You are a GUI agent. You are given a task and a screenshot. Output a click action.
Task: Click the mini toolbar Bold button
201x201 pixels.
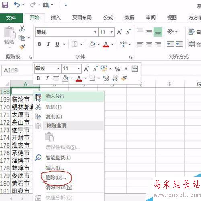pyautogui.click(x=38, y=78)
